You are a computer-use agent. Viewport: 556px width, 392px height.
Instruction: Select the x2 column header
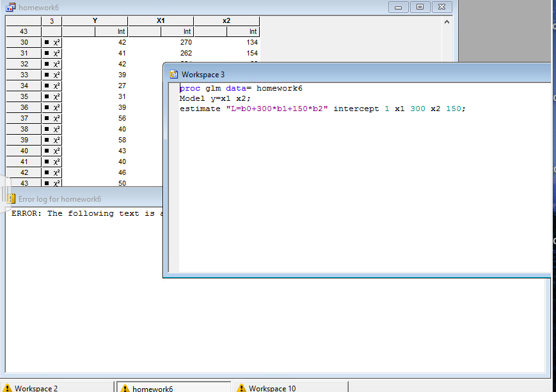click(226, 20)
